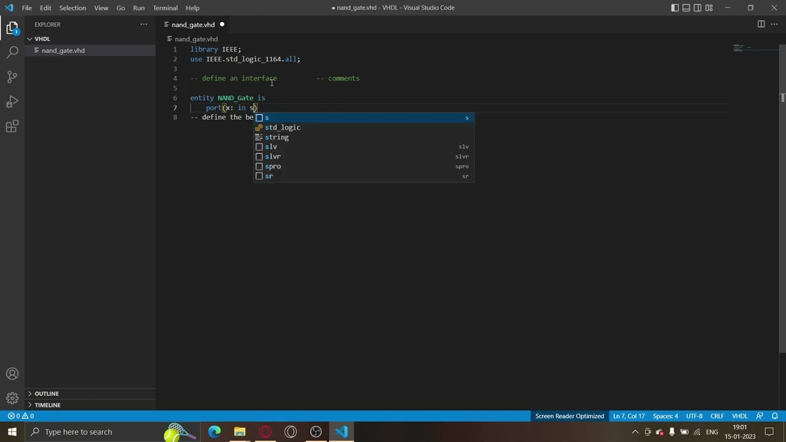Click Screen Reader Optimized status item
The height and width of the screenshot is (442, 786).
point(569,416)
